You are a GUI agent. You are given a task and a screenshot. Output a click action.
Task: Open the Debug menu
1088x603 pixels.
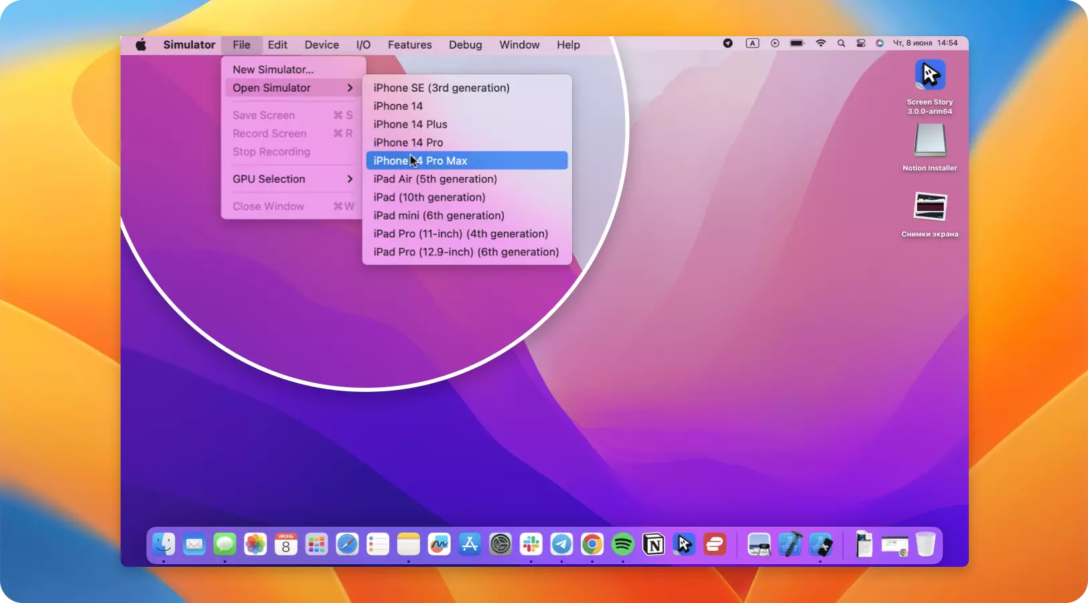coord(465,45)
